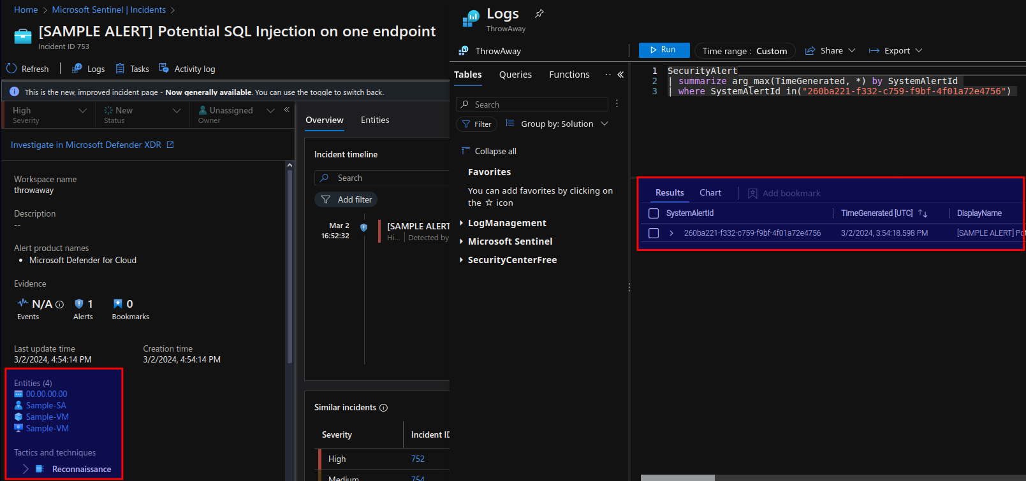Image resolution: width=1026 pixels, height=481 pixels.
Task: Click the Search field in Tables pane
Action: pos(532,104)
